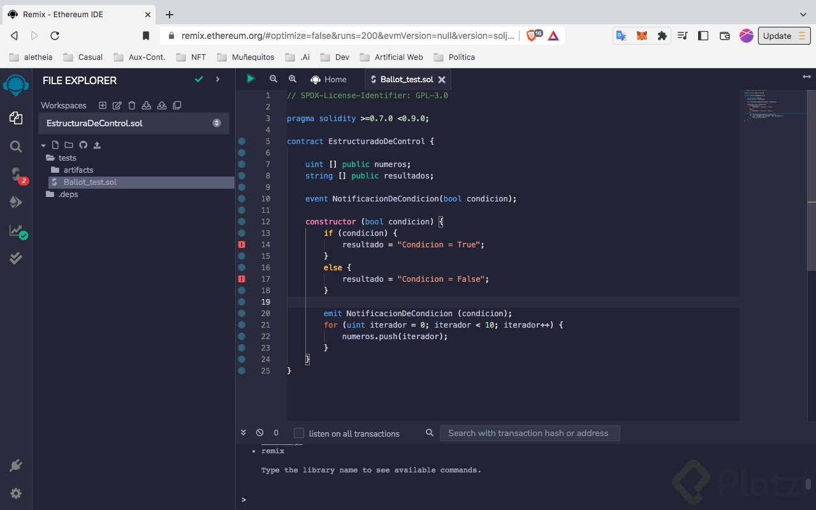Toggle the side panel width arrows

(806, 76)
